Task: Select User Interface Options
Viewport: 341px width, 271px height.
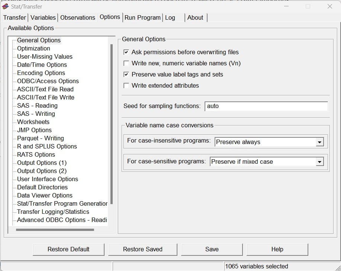Action: [48, 179]
